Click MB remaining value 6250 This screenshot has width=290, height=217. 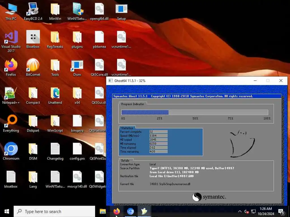click(159, 144)
